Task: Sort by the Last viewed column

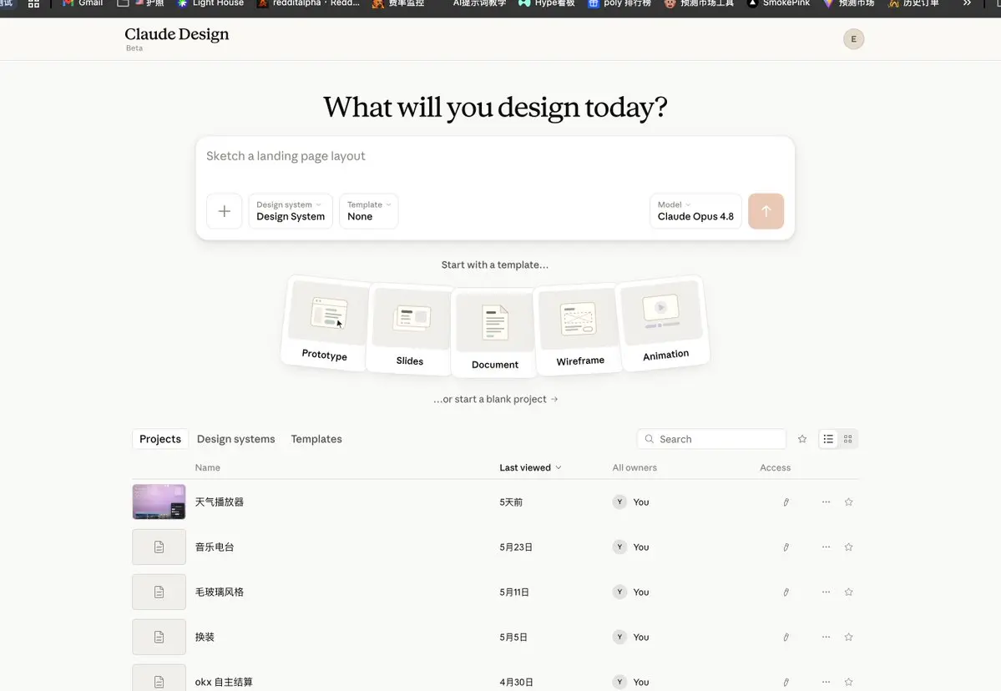Action: 530,467
